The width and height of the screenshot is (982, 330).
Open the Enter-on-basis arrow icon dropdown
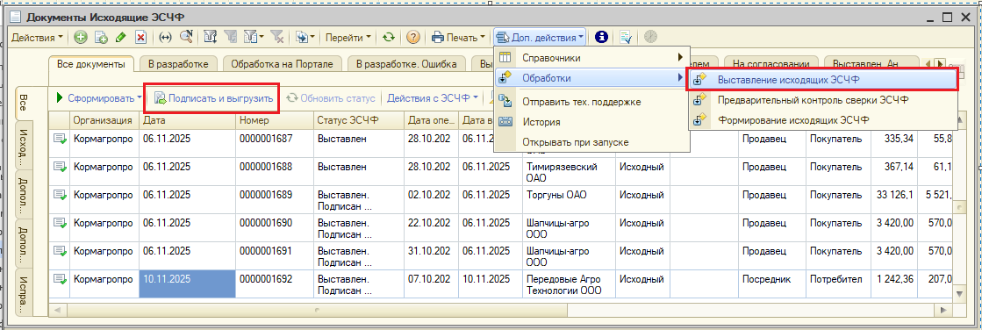point(305,38)
